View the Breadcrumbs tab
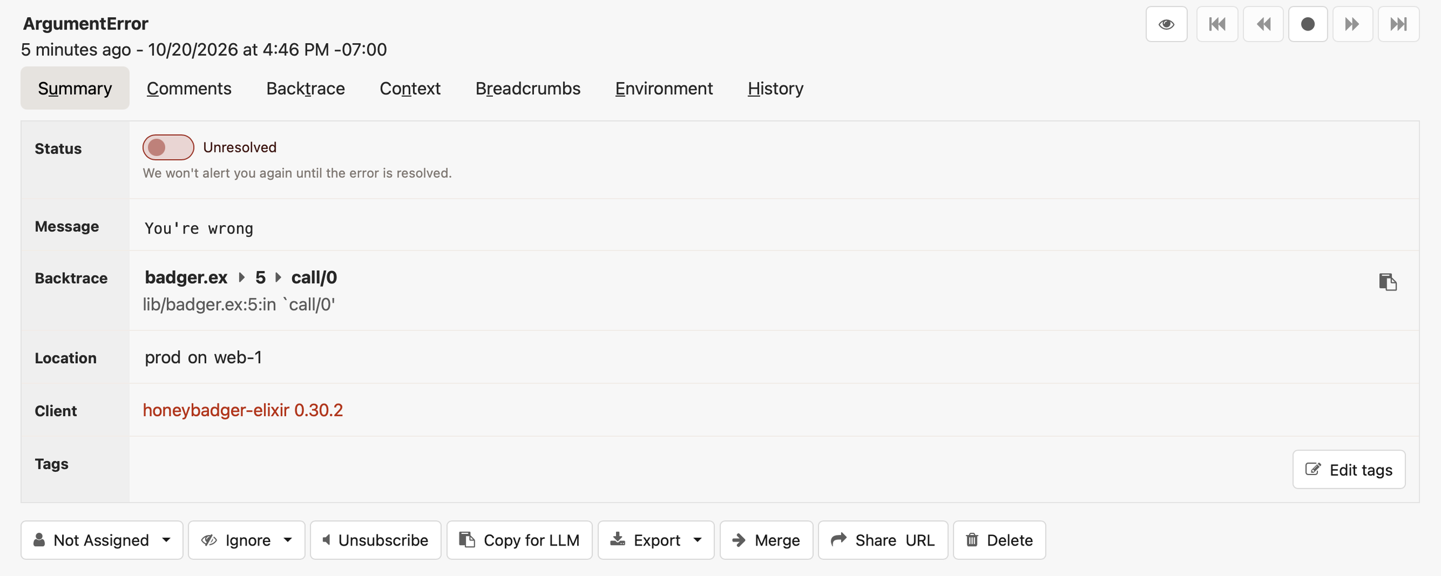Screen dimensions: 1441x576 (528, 88)
